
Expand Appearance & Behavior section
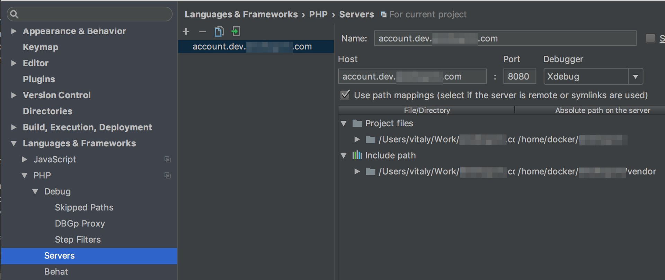point(14,31)
